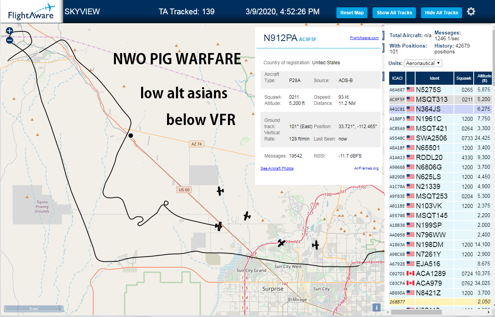Select the RDDL20 aircraft row
The height and width of the screenshot is (317, 495).
point(441,157)
